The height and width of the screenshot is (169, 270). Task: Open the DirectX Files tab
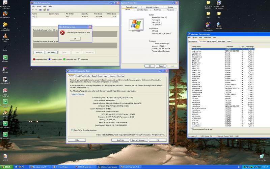coord(80,76)
